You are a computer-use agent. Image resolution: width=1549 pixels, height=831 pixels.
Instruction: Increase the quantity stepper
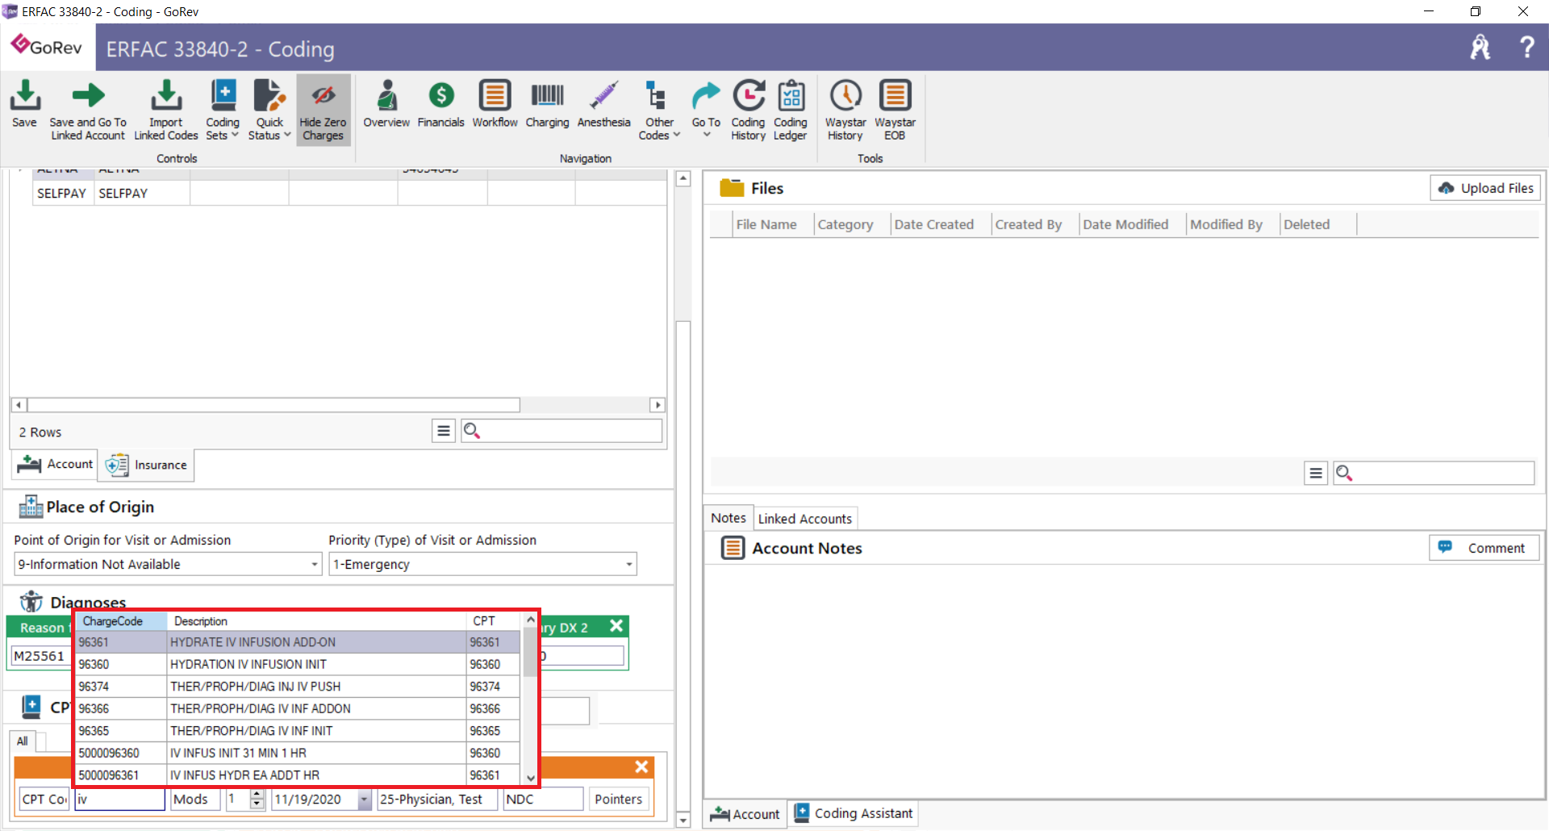pyautogui.click(x=257, y=794)
